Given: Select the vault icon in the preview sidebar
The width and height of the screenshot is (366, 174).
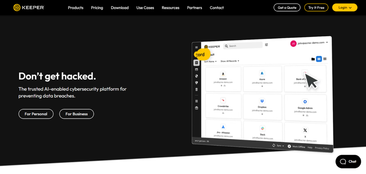Looking at the screenshot, I should pyautogui.click(x=196, y=63).
